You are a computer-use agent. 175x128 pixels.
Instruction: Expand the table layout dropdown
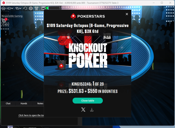tap(10, 8)
